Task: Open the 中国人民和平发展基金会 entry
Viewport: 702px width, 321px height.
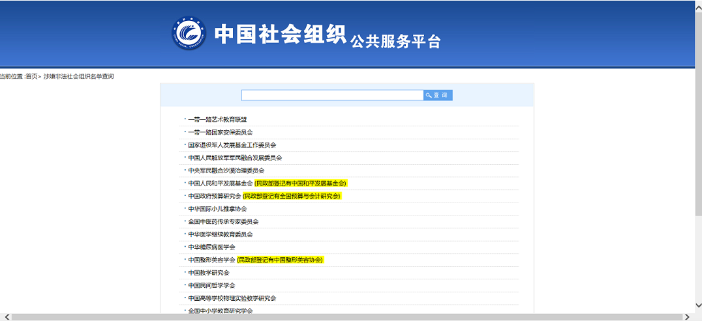Action: coord(220,184)
